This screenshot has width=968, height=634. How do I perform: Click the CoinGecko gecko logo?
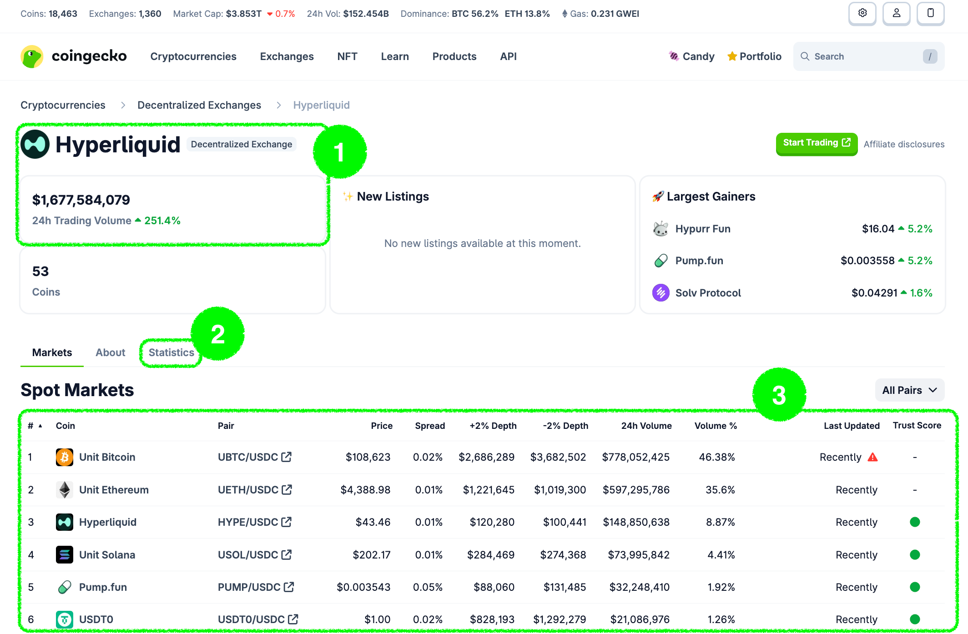tap(32, 56)
